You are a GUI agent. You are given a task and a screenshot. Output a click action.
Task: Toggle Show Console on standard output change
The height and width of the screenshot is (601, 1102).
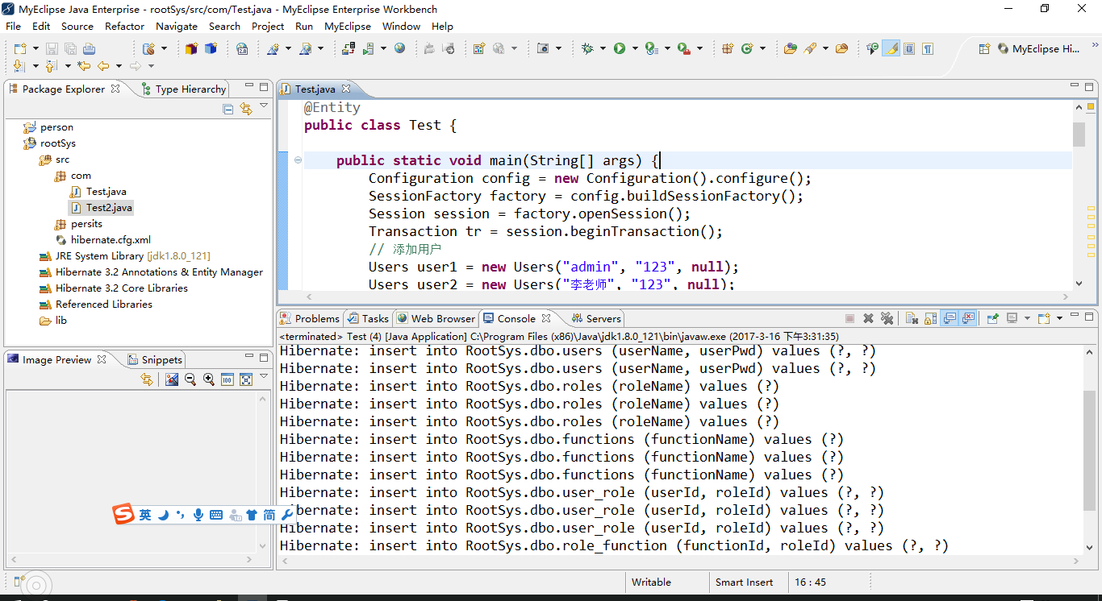950,318
